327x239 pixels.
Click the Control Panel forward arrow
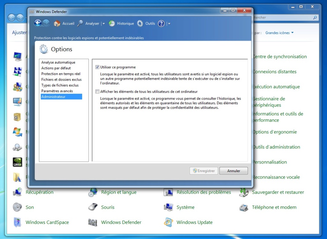click(x=20, y=18)
